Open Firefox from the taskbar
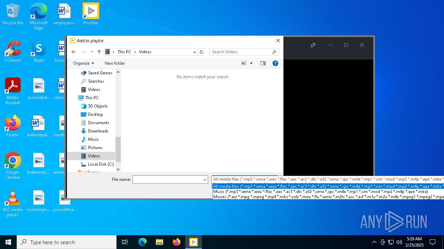Viewport: 444px width, 249px height. [177, 242]
